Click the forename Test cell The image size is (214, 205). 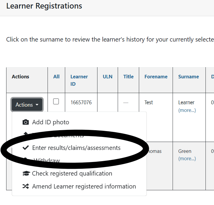coord(149,102)
